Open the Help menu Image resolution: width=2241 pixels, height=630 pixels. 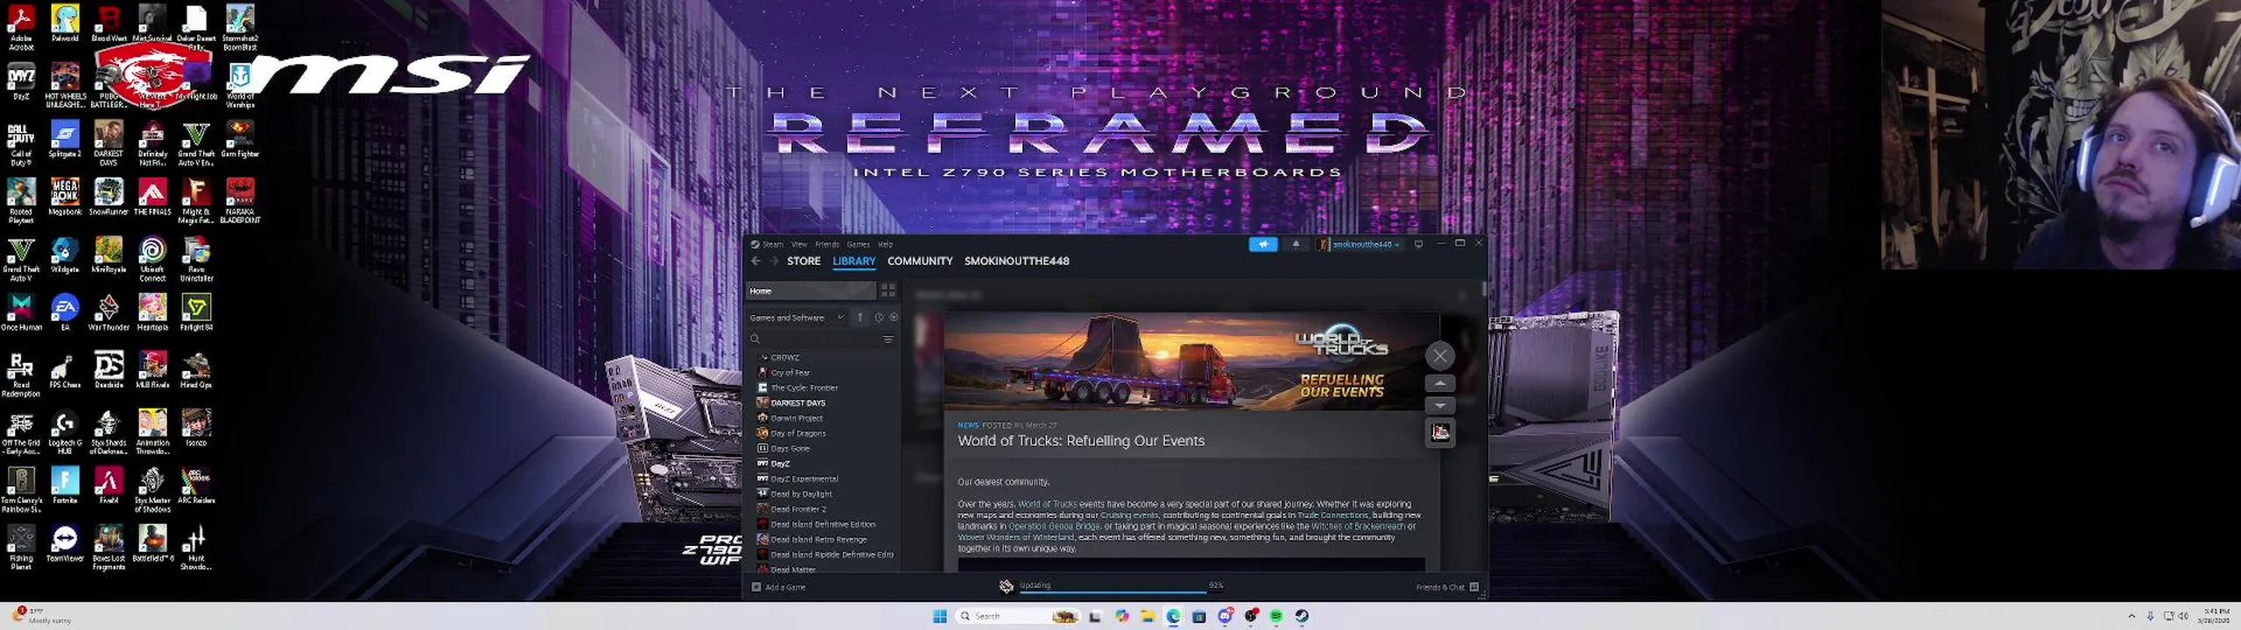coord(885,244)
